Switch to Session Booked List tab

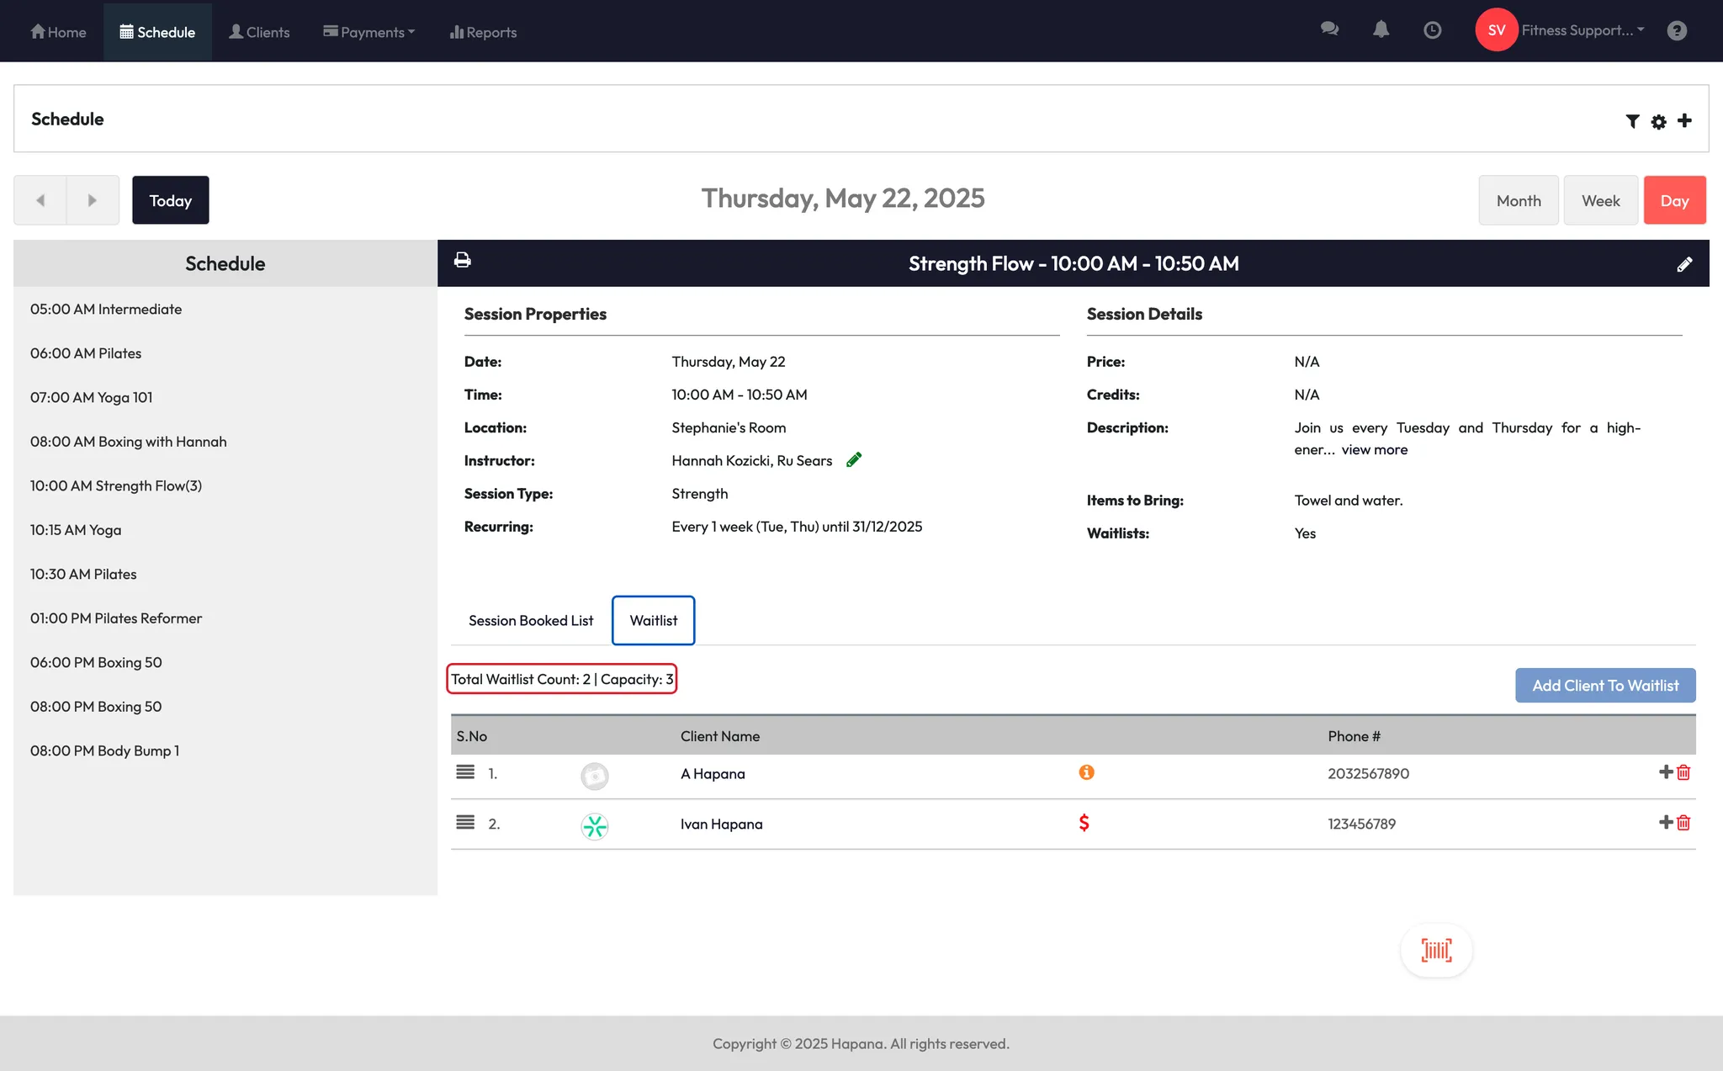(531, 621)
